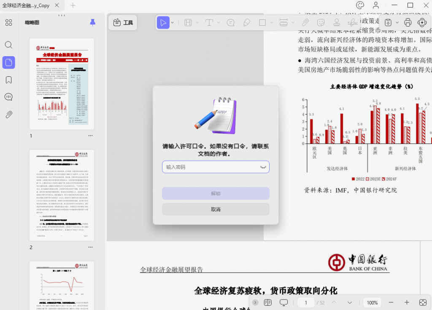The height and width of the screenshot is (310, 432).
Task: Click the 缩略图 panel title
Action: click(x=32, y=23)
